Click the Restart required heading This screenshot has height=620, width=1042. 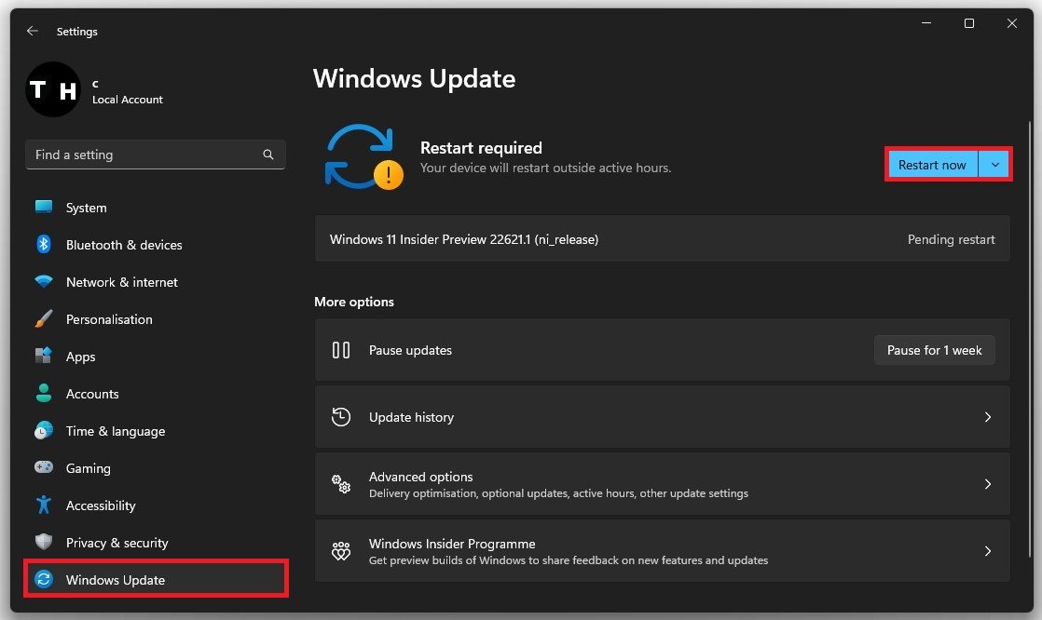tap(481, 147)
